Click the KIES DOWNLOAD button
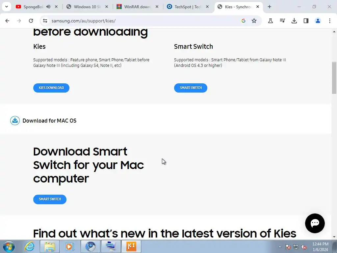Viewport: 337px width, 253px height. (51, 88)
